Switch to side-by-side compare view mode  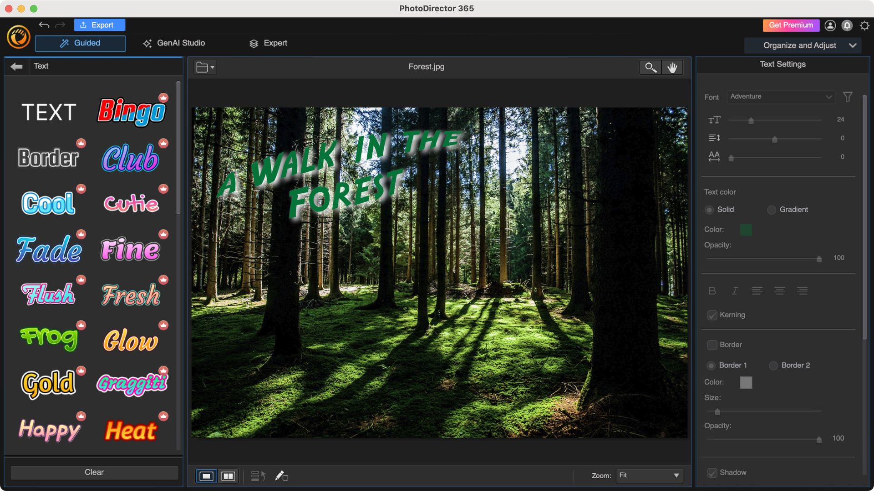point(228,476)
